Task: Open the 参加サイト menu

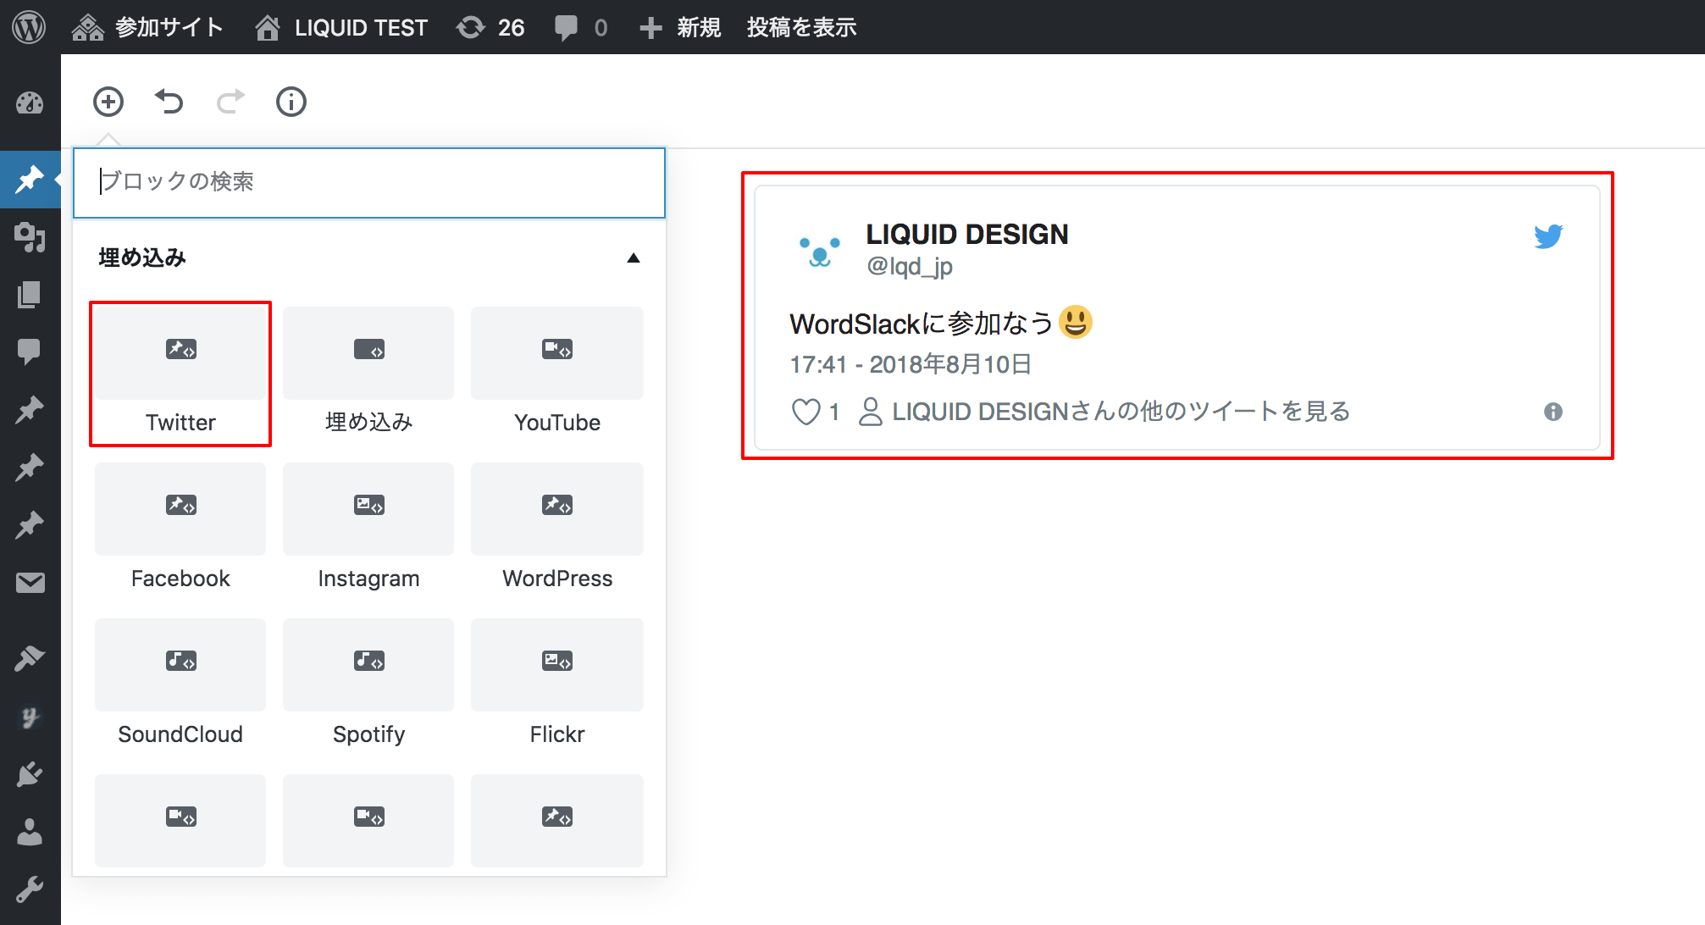Action: pyautogui.click(x=147, y=27)
